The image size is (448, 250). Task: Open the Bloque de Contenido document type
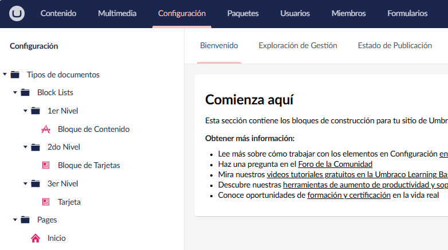point(94,129)
